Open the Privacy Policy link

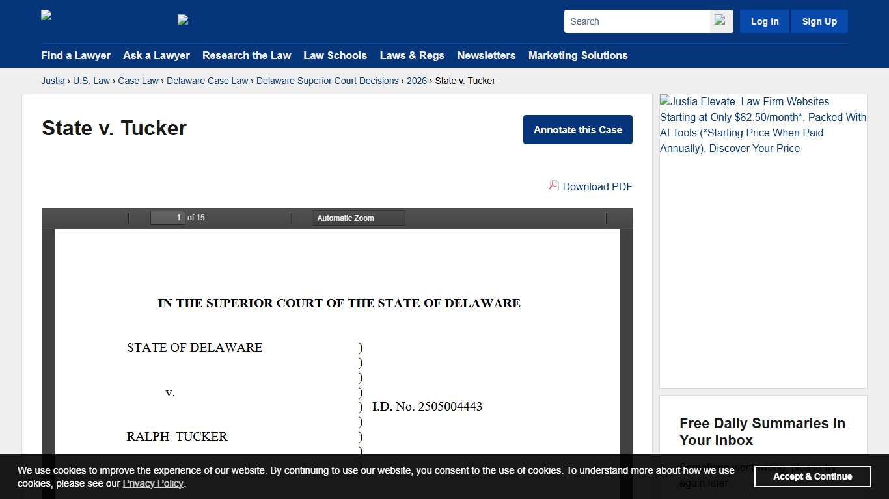tap(153, 483)
